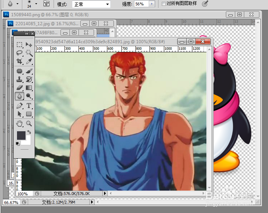
Task: Select the Blur tool in toolbox
Action: pyautogui.click(x=19, y=96)
